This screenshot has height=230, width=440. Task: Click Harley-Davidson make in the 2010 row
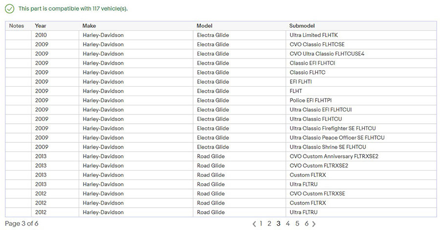point(136,35)
